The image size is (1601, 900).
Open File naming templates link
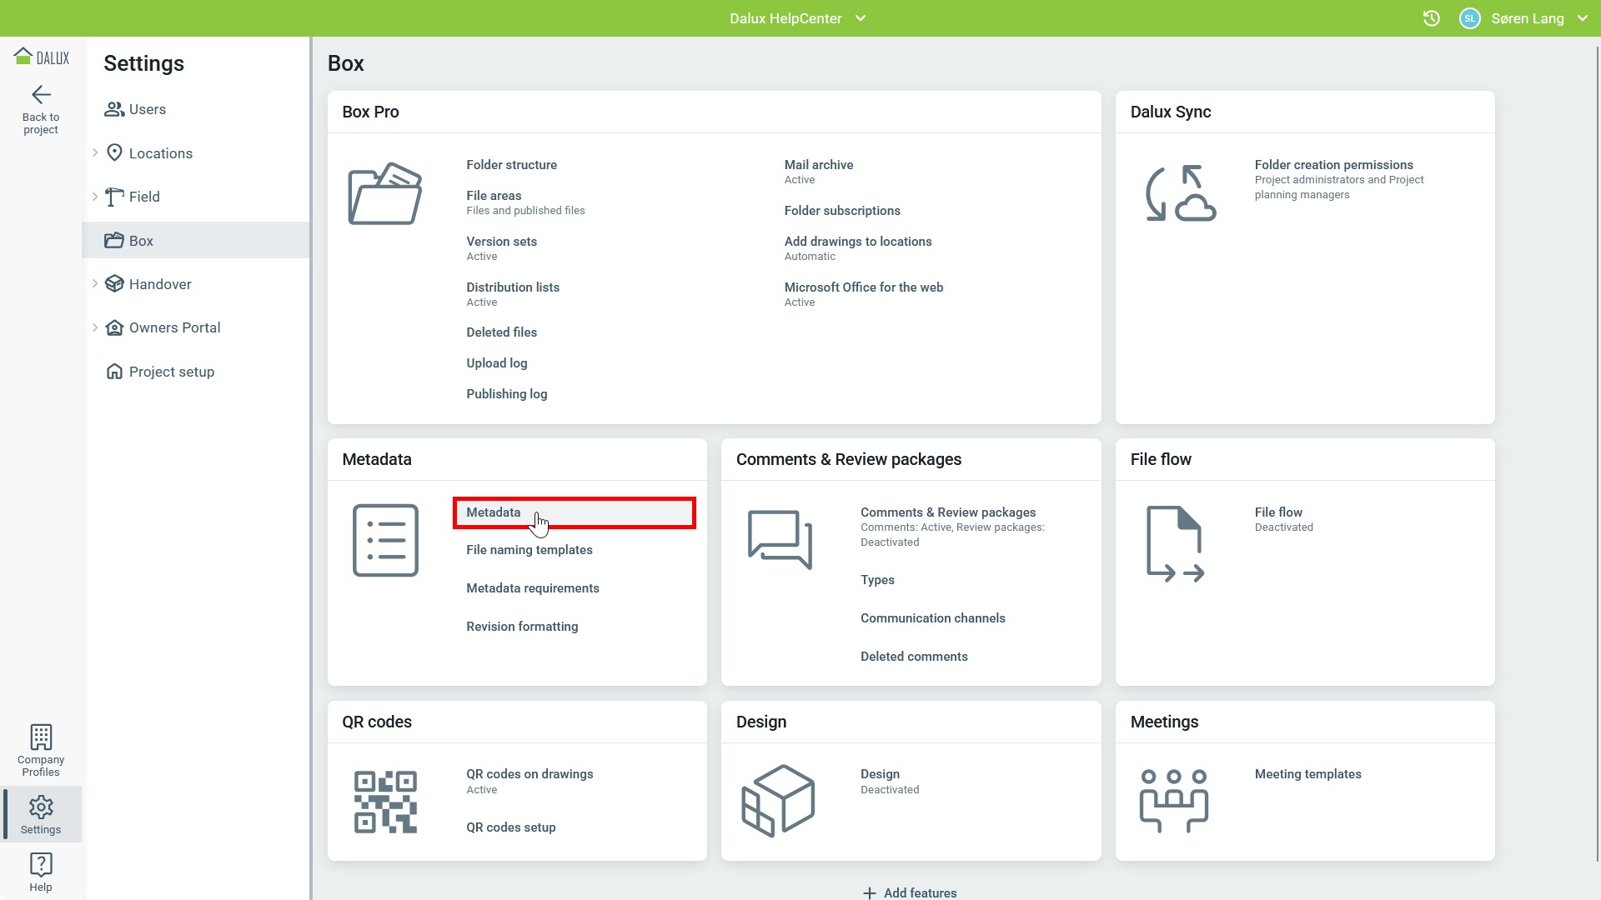529,550
